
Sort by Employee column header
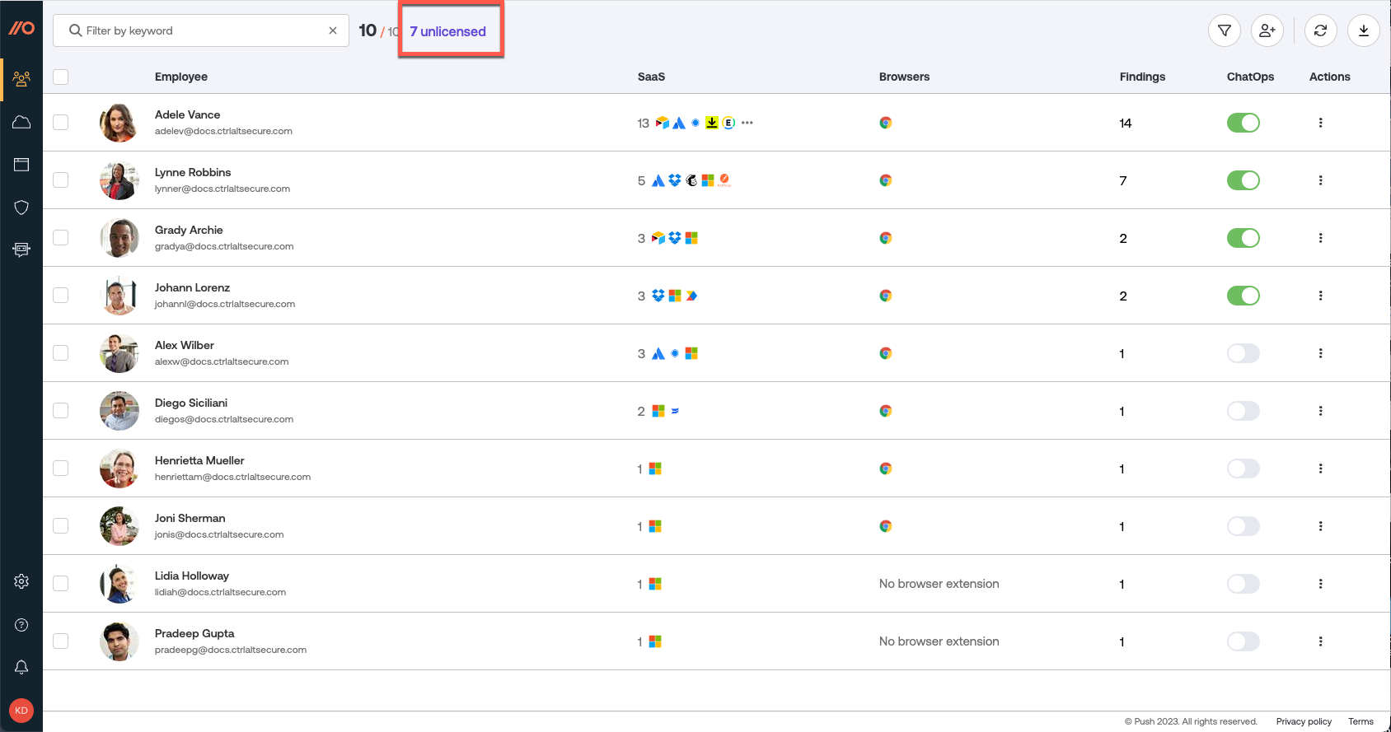181,77
